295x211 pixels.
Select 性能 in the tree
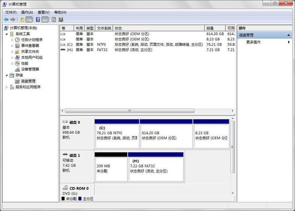25,64
